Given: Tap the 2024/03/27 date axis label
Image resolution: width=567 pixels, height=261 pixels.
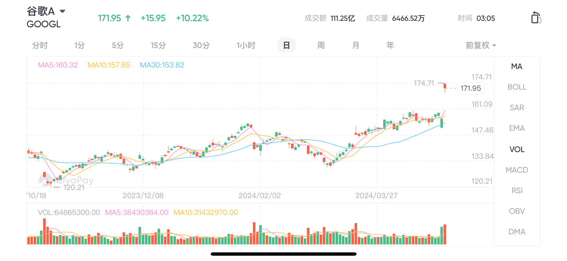Looking at the screenshot, I should [377, 196].
